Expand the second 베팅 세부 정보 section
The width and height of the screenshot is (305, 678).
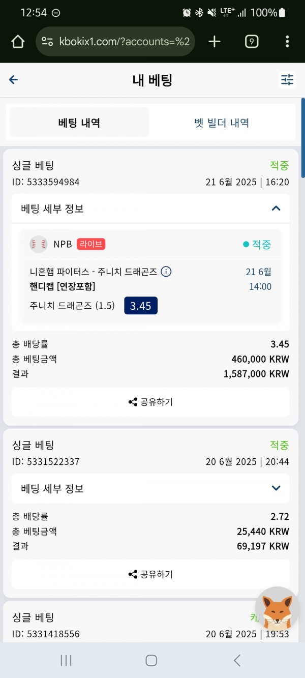pyautogui.click(x=150, y=488)
